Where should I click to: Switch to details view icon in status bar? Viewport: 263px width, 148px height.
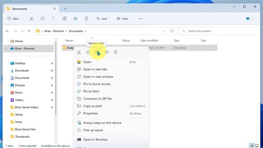[252, 146]
